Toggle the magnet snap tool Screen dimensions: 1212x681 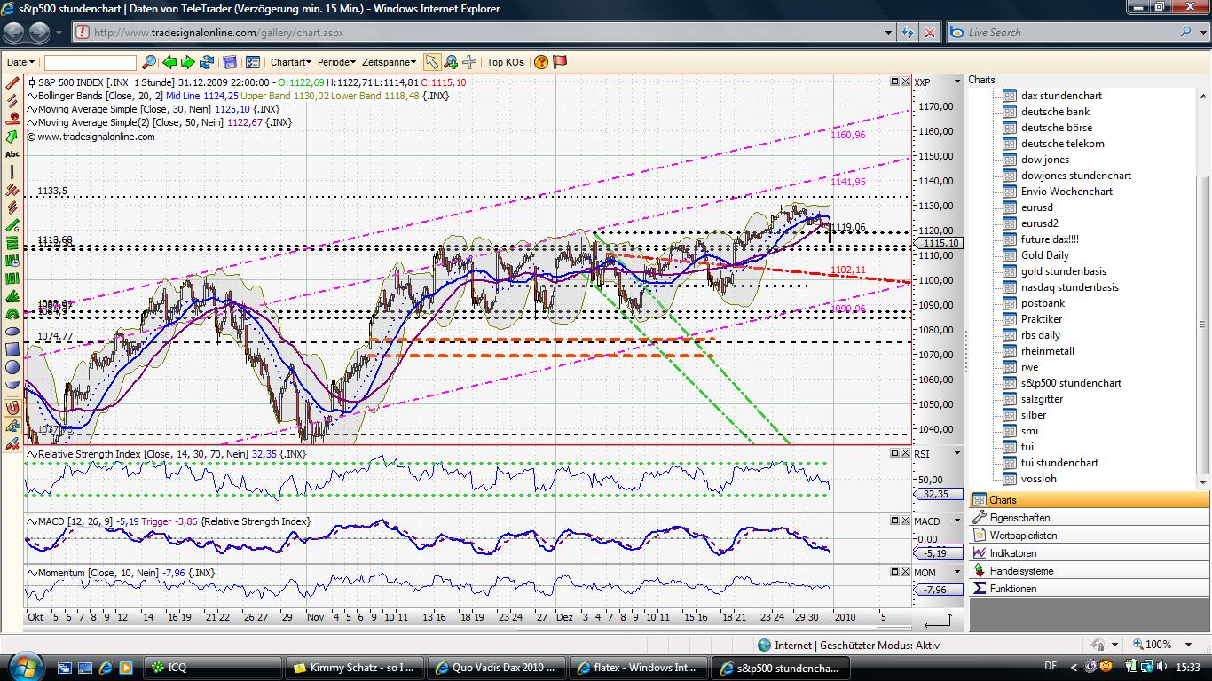tap(12, 408)
